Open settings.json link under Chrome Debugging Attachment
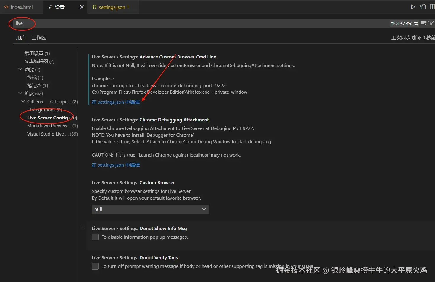Viewport: 435px width, 282px height. tap(116, 165)
